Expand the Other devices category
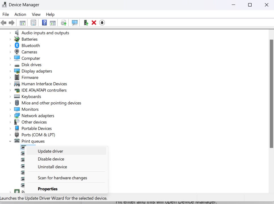 click(x=10, y=122)
